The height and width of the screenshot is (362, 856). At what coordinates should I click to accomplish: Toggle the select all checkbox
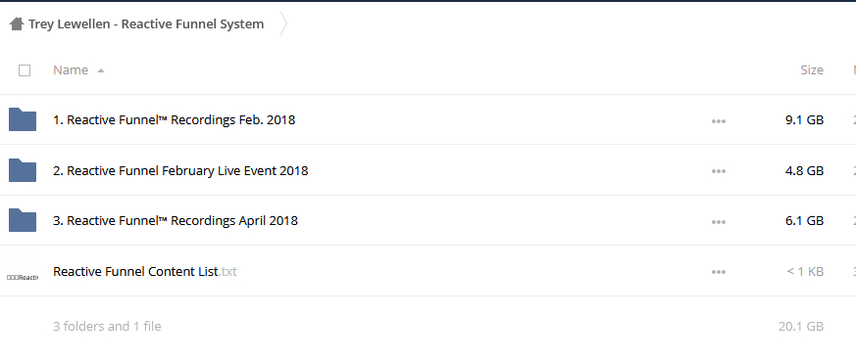click(x=25, y=70)
